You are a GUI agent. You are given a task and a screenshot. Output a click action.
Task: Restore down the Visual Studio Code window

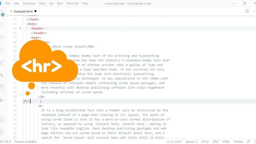point(244,4)
